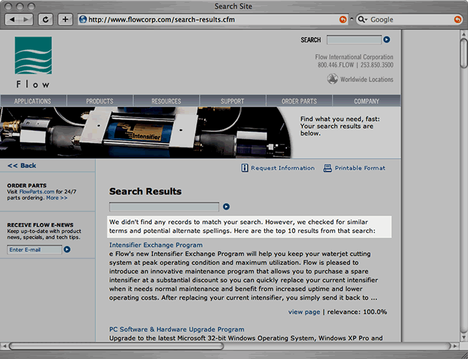Open the PRODUCTS menu
The width and height of the screenshot is (468, 359).
(100, 101)
